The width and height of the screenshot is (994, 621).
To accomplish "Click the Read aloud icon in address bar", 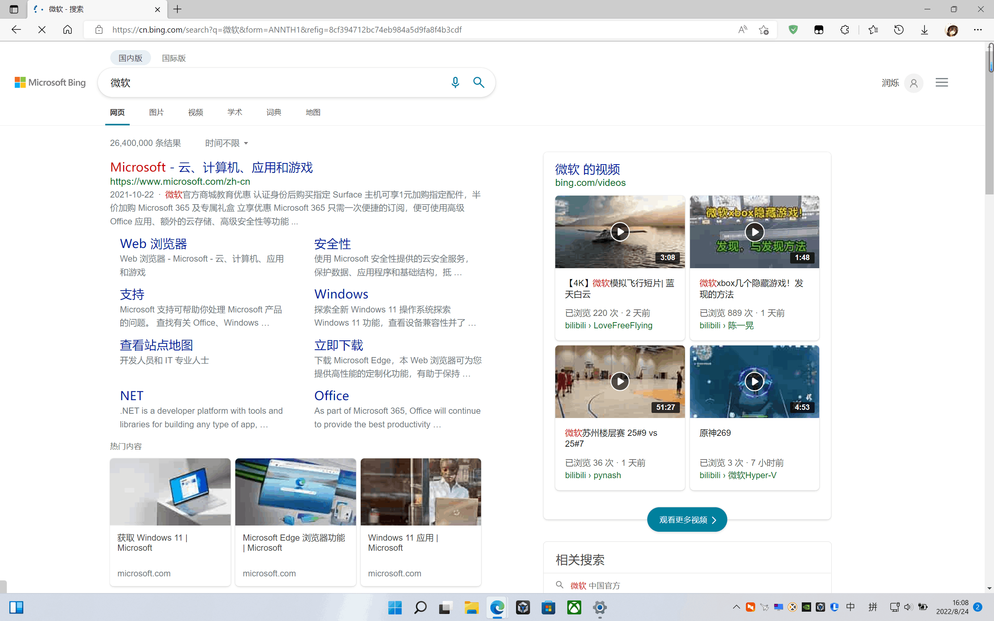I will pyautogui.click(x=742, y=29).
